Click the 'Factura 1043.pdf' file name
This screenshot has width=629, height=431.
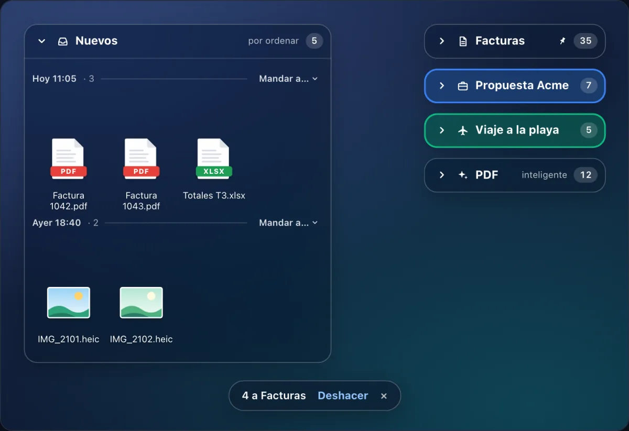click(142, 201)
